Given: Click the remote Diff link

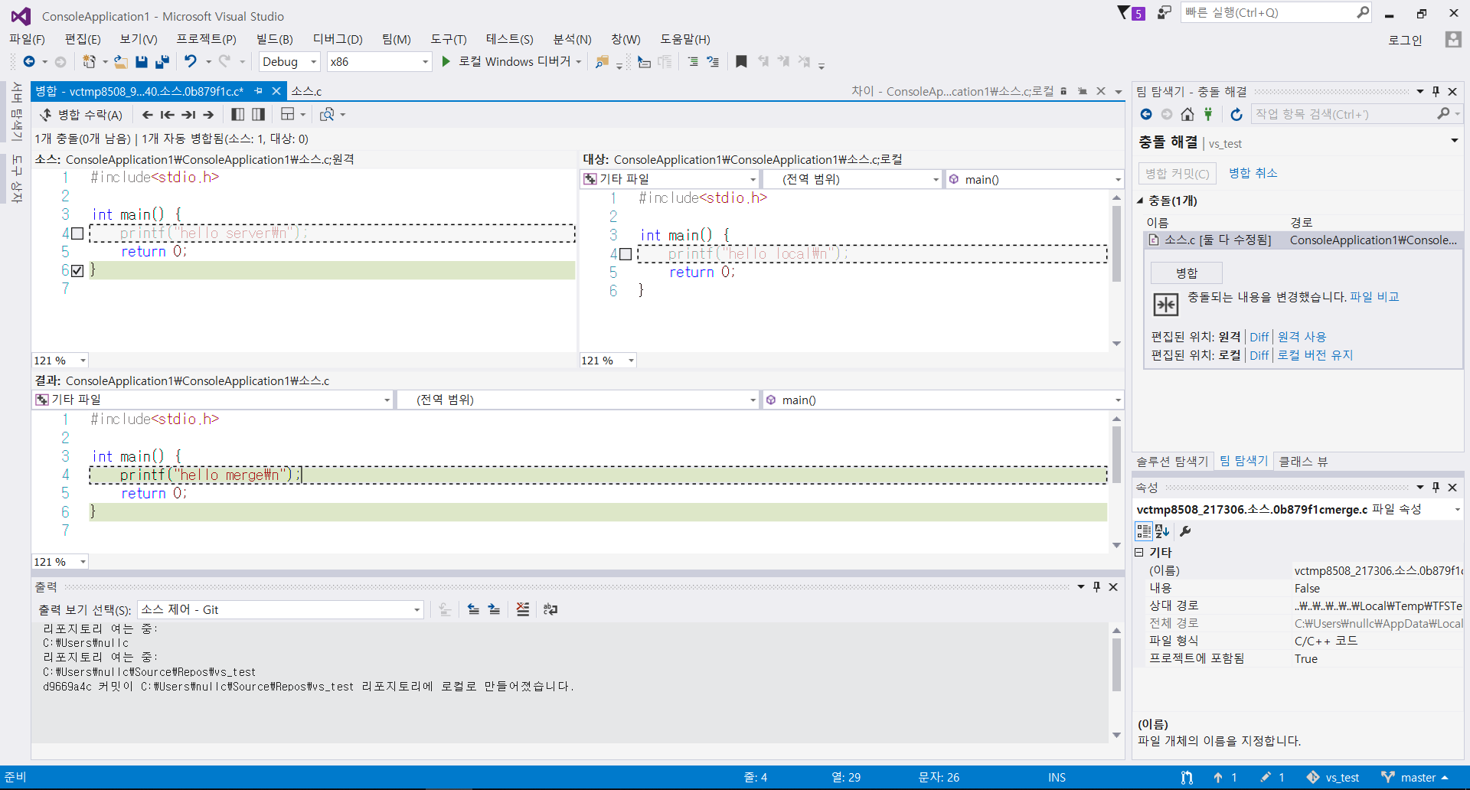Looking at the screenshot, I should pyautogui.click(x=1259, y=337).
